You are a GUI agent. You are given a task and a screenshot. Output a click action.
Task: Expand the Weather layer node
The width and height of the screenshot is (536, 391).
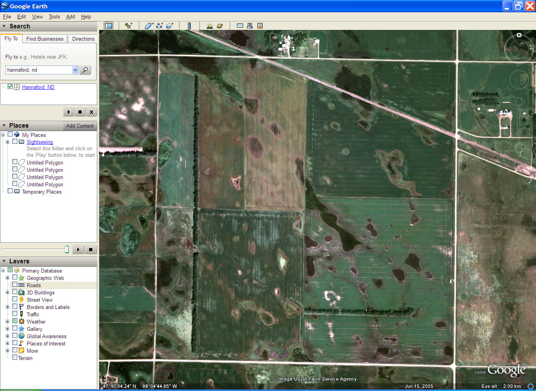click(7, 322)
